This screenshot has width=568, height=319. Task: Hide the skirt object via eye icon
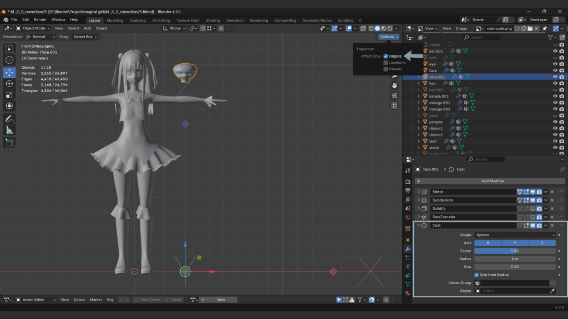pos(555,141)
